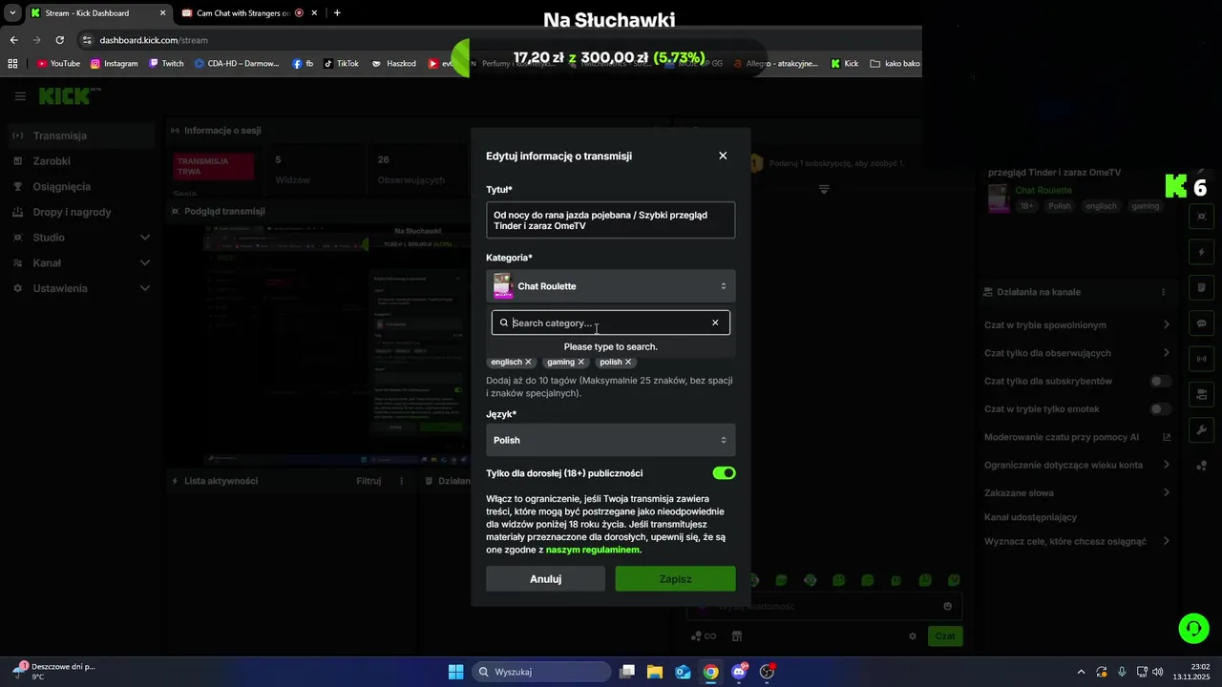Click the note page icon in right rail

pyautogui.click(x=1202, y=288)
